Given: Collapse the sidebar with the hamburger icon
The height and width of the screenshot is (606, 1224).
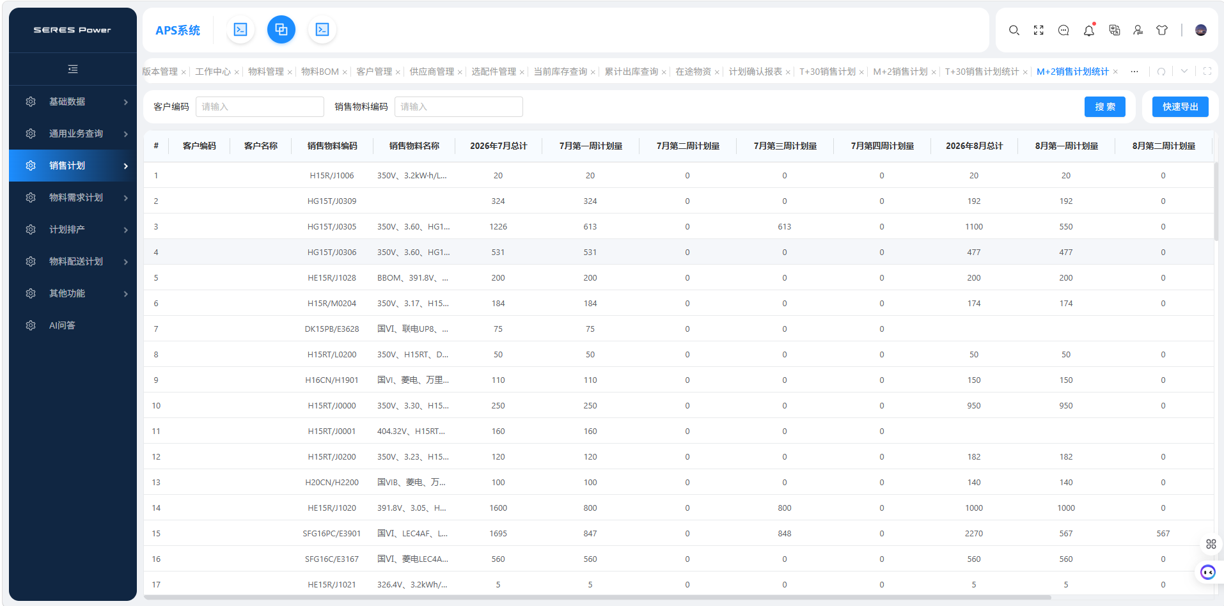Looking at the screenshot, I should (x=73, y=69).
